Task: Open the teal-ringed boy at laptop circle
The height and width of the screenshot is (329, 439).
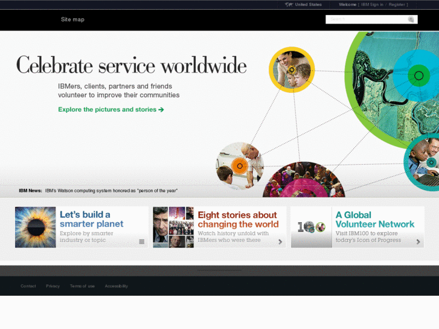Action: click(x=423, y=162)
